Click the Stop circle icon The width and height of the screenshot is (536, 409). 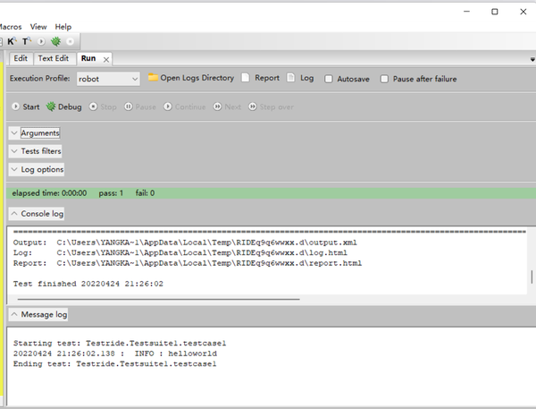[x=93, y=107]
